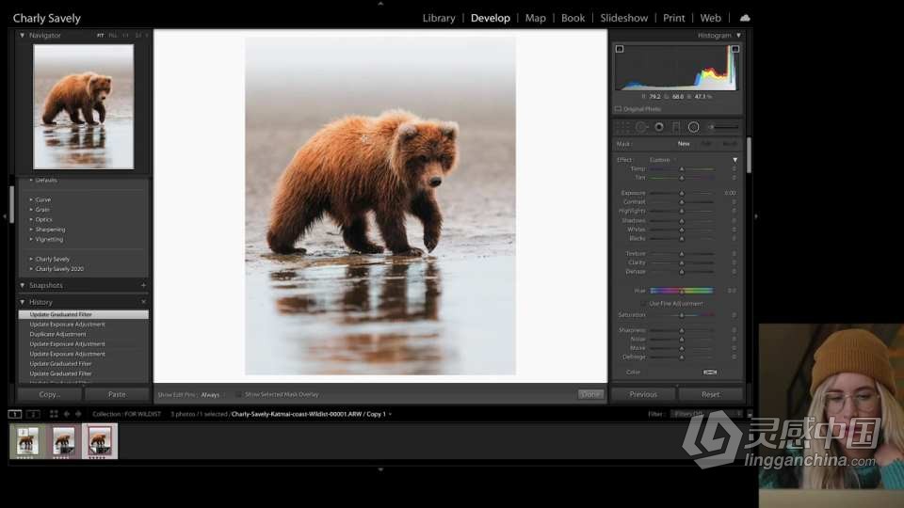Set Navigator zoom to FIT

pyautogui.click(x=101, y=36)
